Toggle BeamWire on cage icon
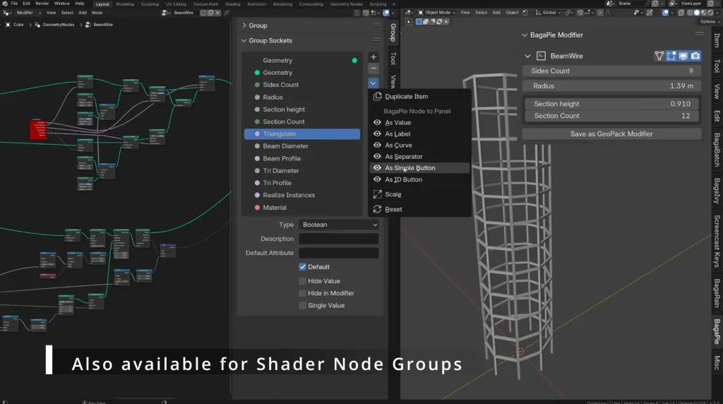This screenshot has width=723, height=404. (659, 56)
